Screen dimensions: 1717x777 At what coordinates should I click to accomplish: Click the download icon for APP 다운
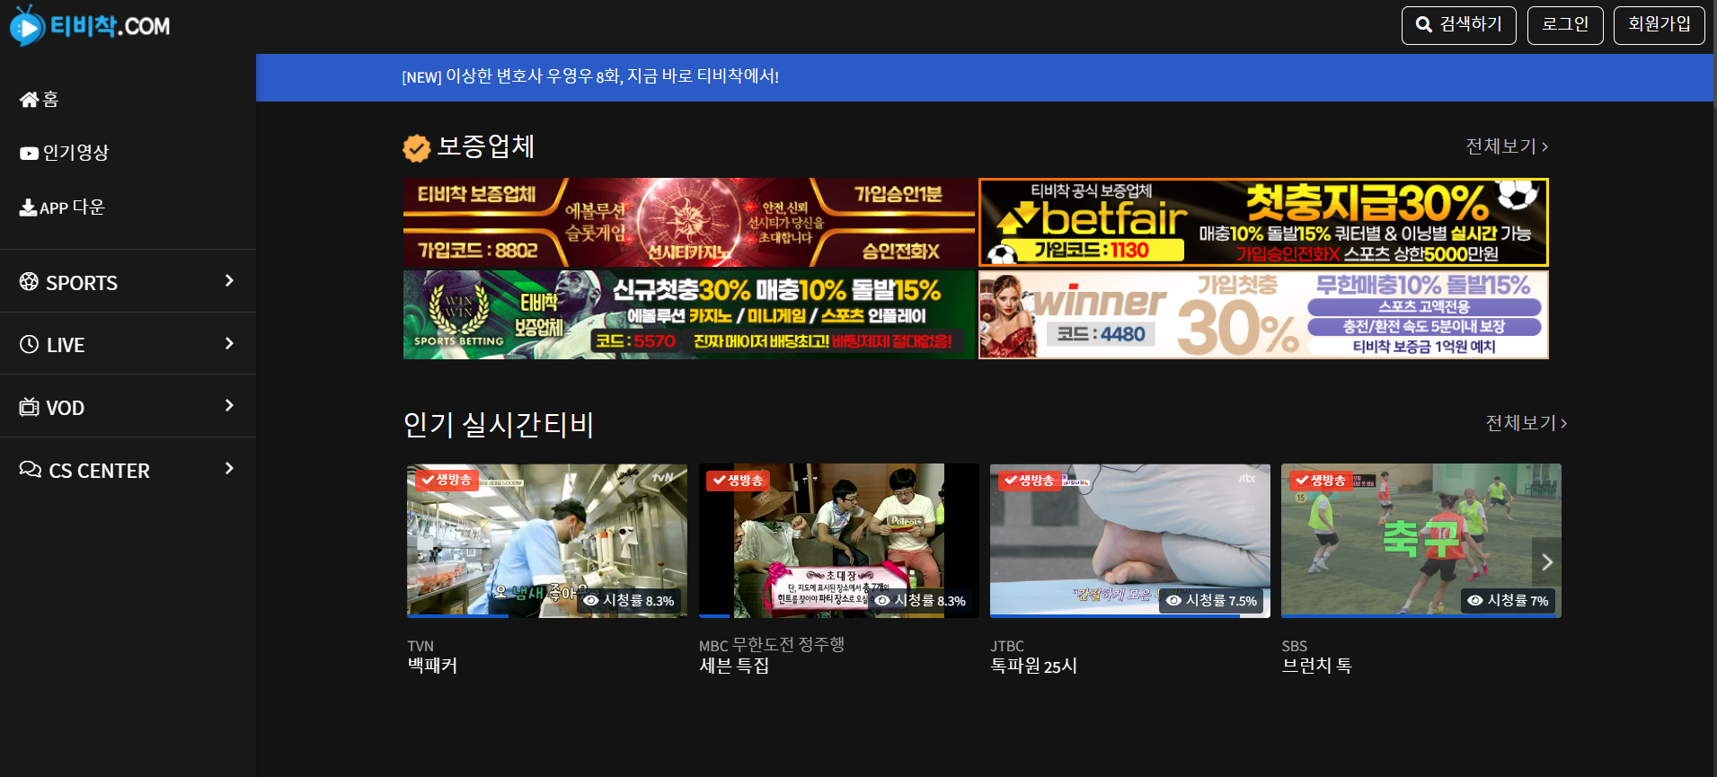28,207
